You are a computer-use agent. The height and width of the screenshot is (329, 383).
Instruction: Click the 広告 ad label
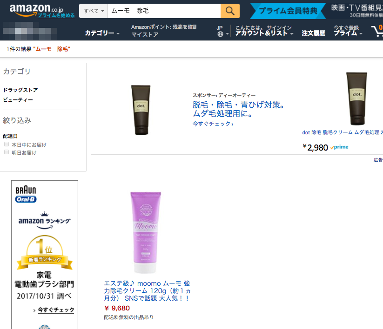[378, 160]
